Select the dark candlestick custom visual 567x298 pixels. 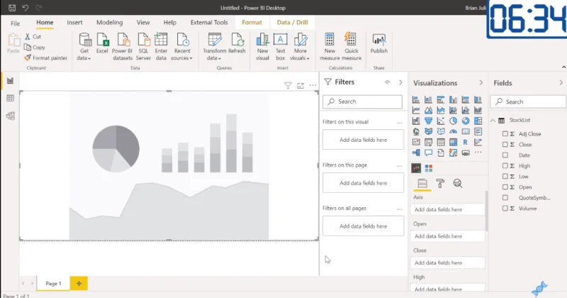tap(416, 168)
